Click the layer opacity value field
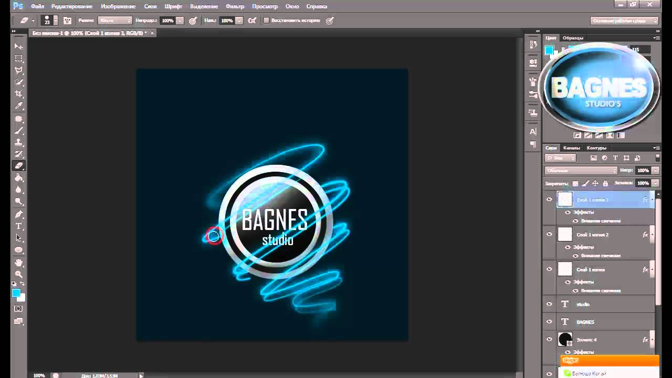Image resolution: width=672 pixels, height=378 pixels. tap(643, 170)
